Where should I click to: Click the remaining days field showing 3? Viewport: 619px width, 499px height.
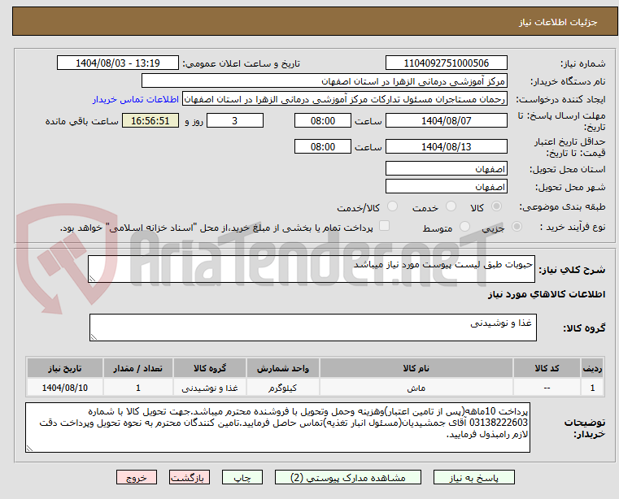235,120
